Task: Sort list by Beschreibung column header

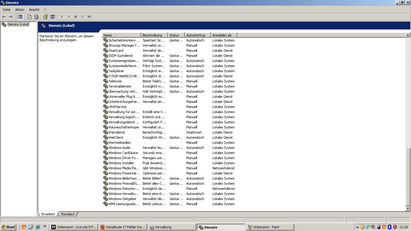Action: (154, 35)
